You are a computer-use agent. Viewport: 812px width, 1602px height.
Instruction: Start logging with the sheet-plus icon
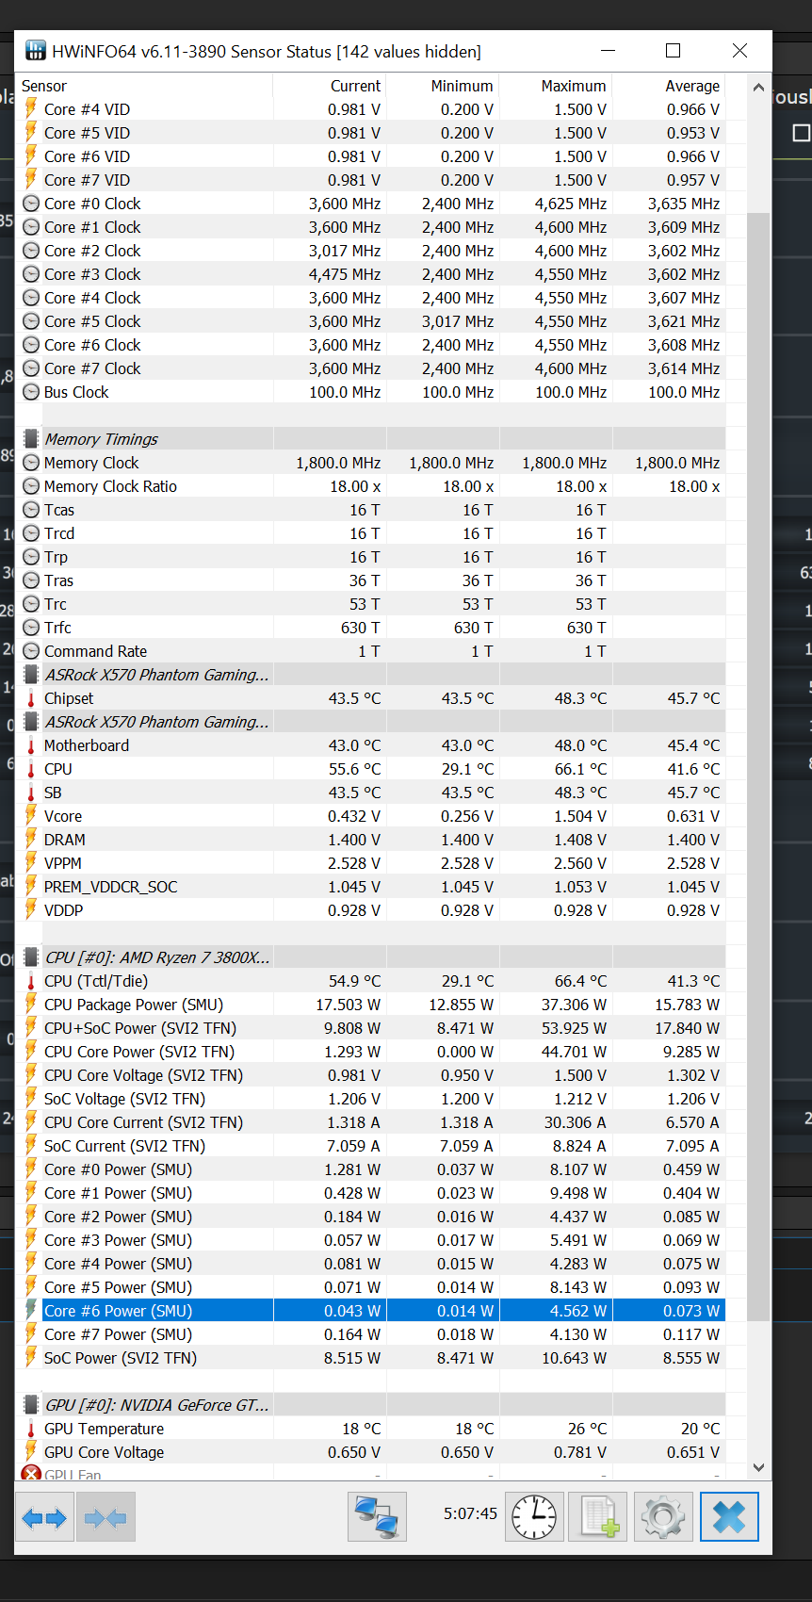pos(599,1517)
